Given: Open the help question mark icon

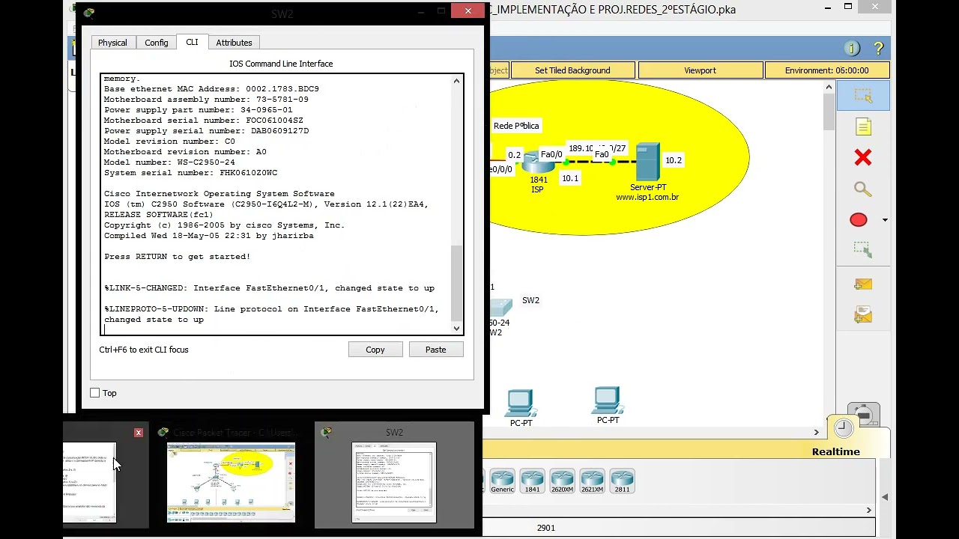Looking at the screenshot, I should click(879, 49).
